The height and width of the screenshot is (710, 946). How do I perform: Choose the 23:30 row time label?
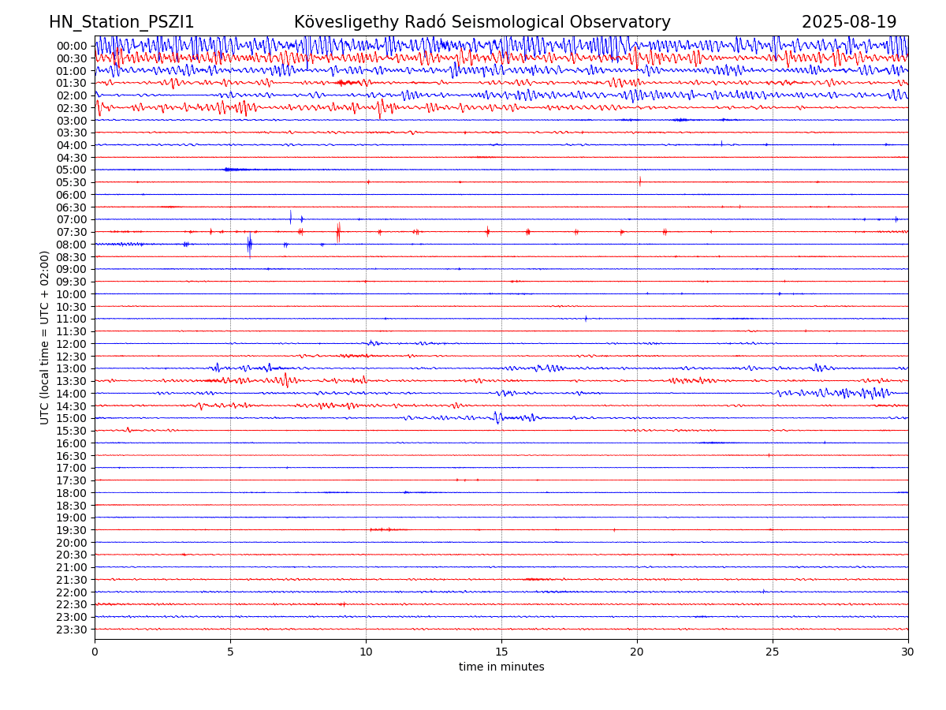coord(72,630)
